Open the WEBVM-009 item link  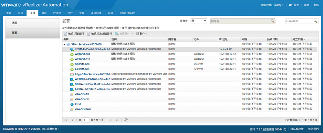click(82, 54)
